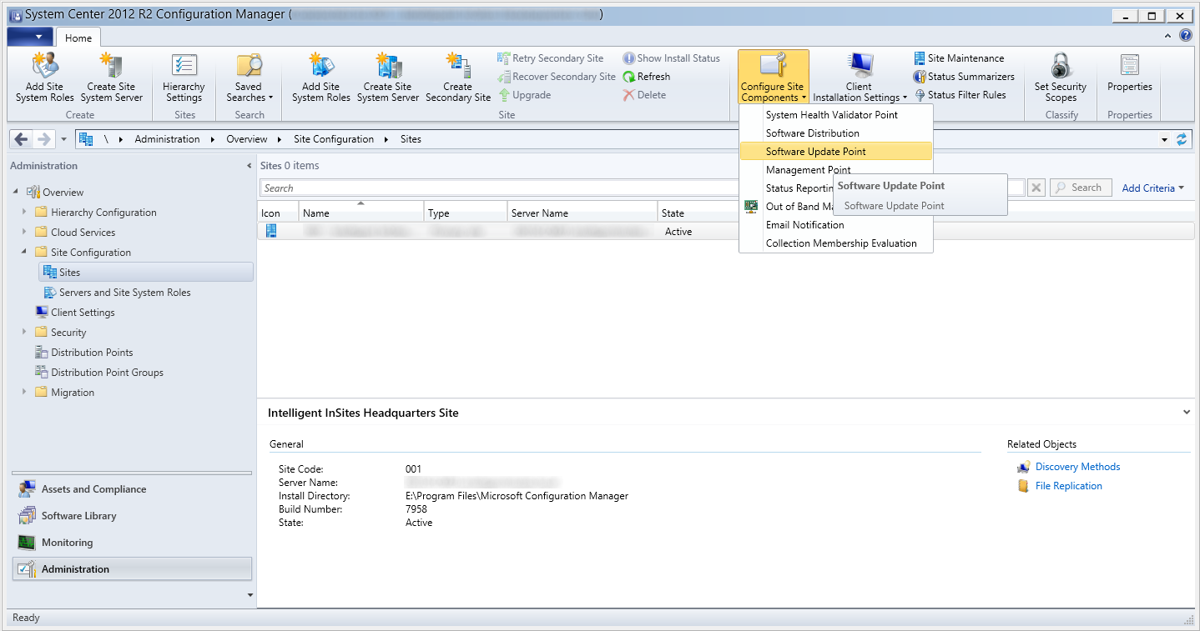The image size is (1200, 631).
Task: Open Status Summarizers
Action: pyautogui.click(x=964, y=77)
